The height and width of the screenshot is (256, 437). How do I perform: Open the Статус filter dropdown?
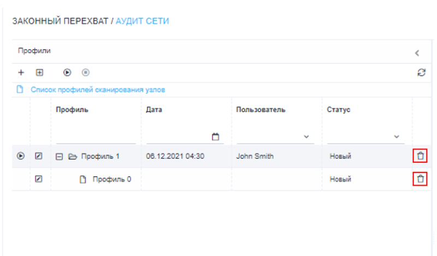(396, 136)
